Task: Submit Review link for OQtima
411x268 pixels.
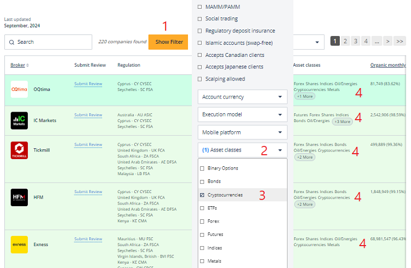Action: [x=88, y=84]
